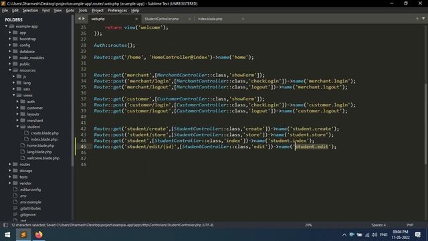Collapse the student folder
This screenshot has width=428, height=241.
click(18, 127)
